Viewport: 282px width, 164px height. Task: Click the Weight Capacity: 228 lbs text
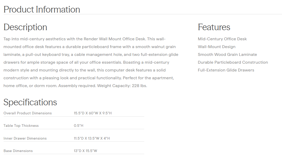(122, 86)
